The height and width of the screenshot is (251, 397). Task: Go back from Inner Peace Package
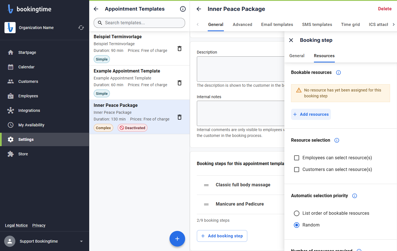coord(199,9)
